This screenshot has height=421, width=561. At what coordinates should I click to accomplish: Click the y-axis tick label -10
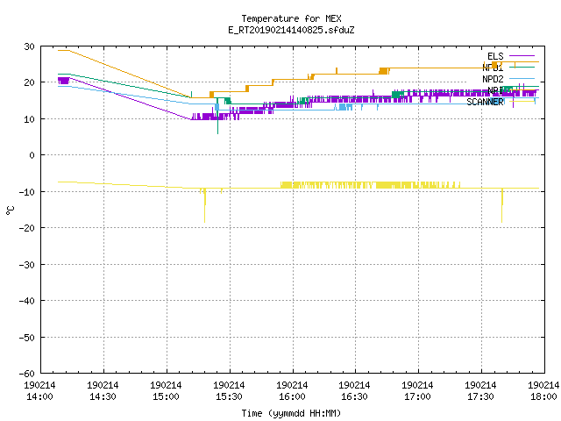click(x=27, y=192)
